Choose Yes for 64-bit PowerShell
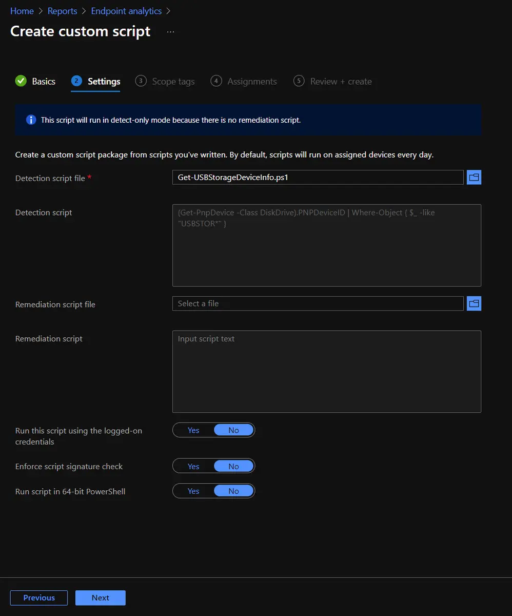This screenshot has height=616, width=512. [x=193, y=491]
